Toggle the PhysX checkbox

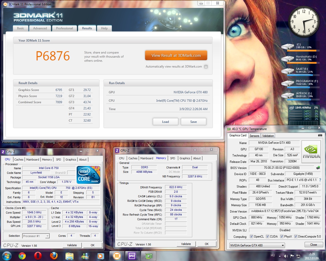(x=282, y=237)
